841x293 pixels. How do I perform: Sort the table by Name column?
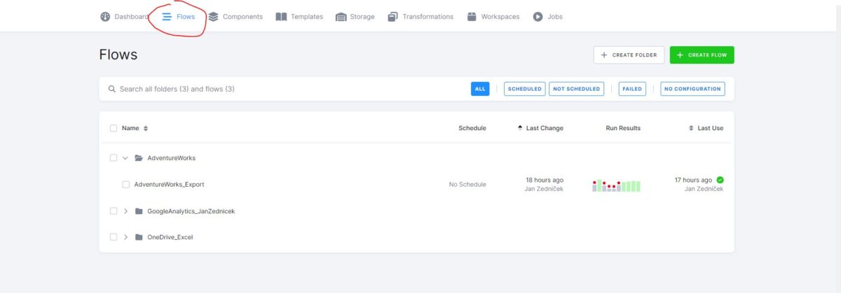(135, 128)
